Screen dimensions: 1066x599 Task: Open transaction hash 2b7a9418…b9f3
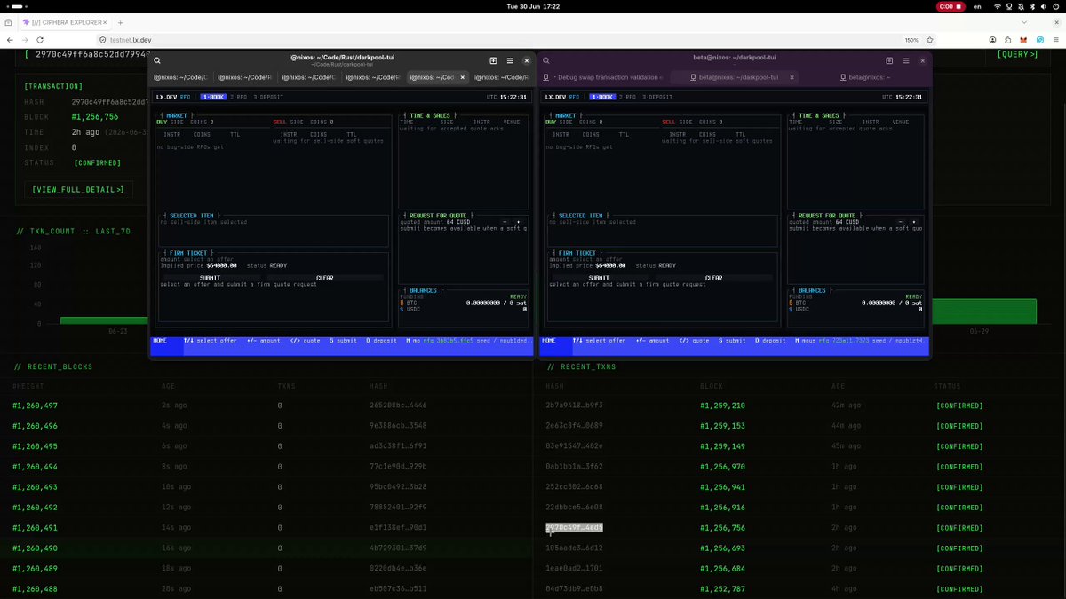(574, 406)
